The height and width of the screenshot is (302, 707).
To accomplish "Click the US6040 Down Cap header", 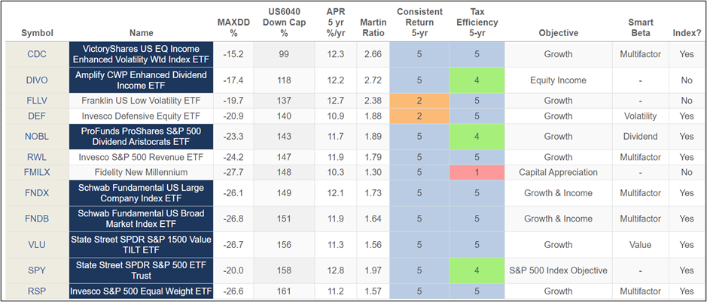I will point(284,22).
